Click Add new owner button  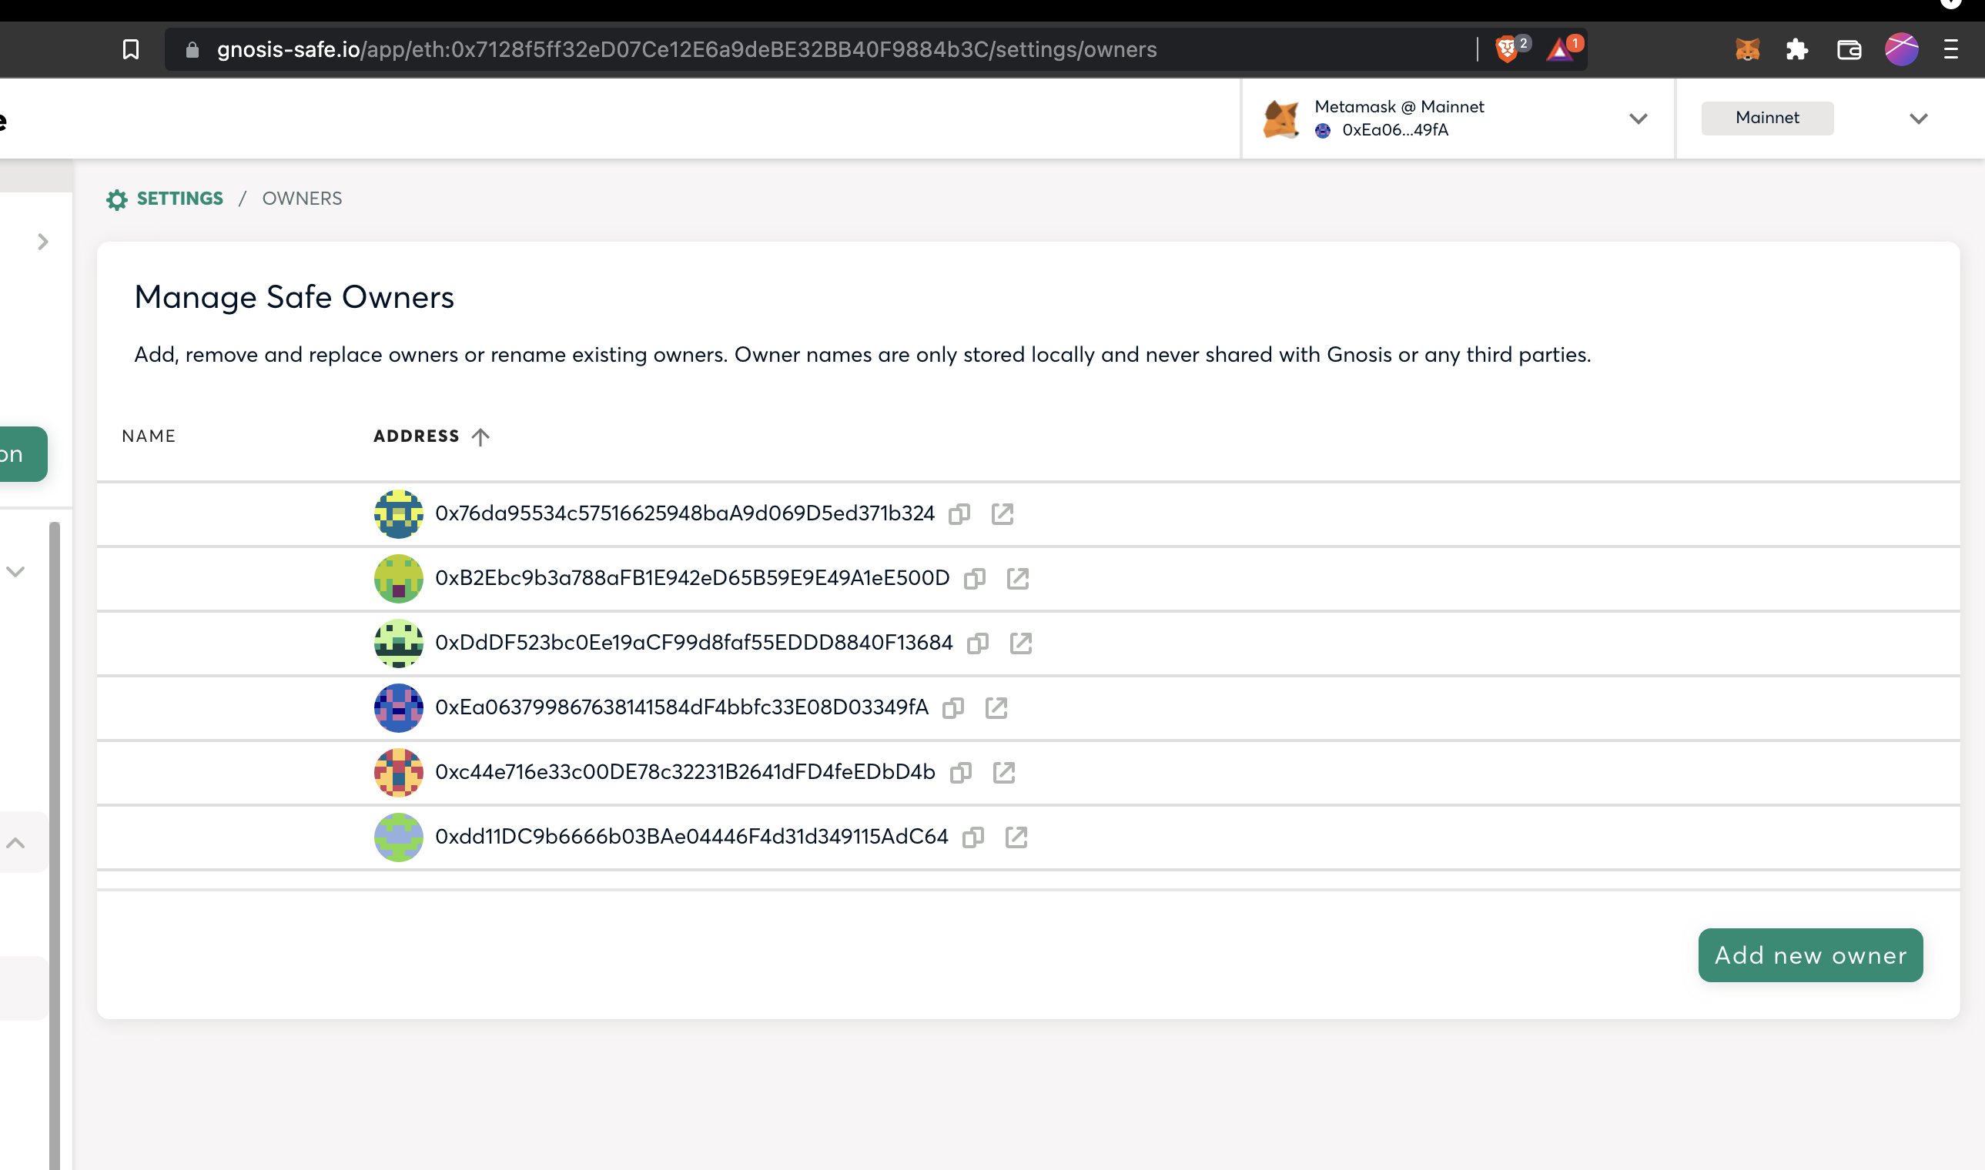click(x=1810, y=955)
